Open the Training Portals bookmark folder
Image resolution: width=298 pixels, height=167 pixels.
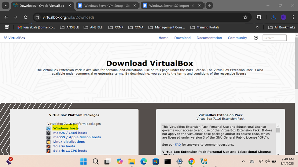[205, 27]
